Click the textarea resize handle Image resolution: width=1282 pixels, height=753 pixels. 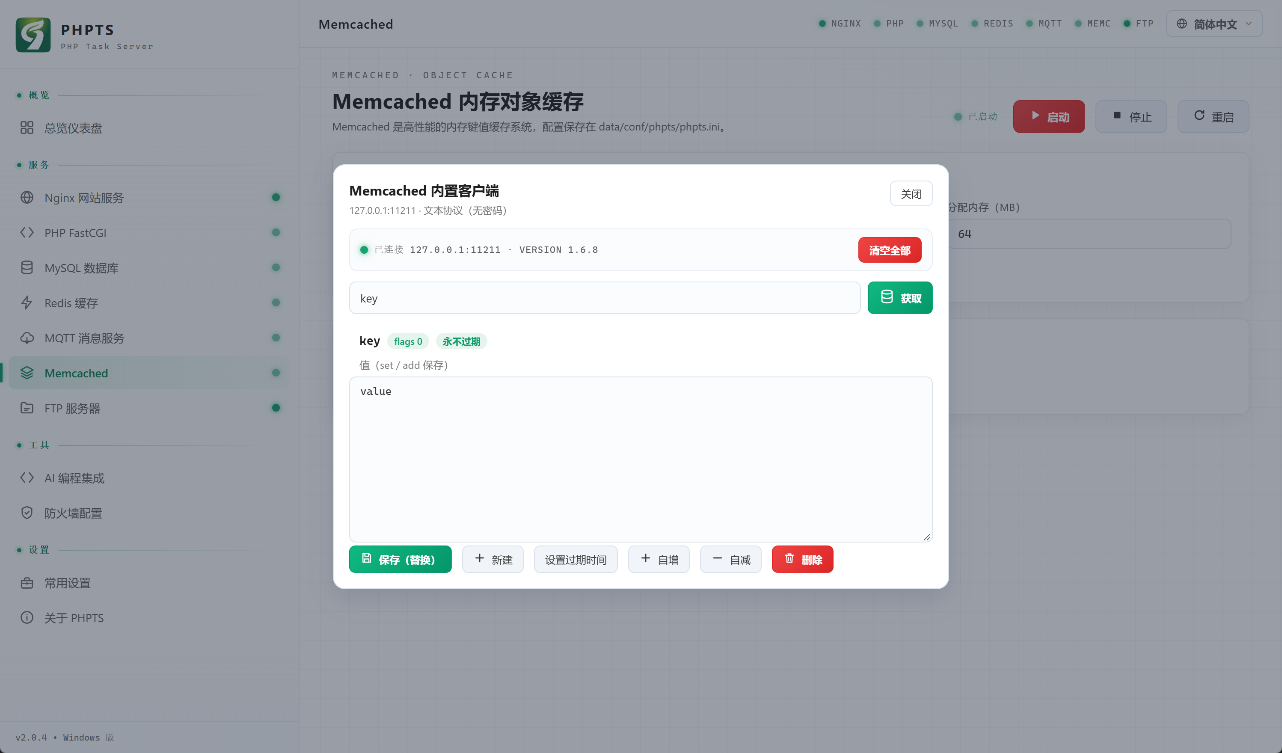tap(927, 537)
